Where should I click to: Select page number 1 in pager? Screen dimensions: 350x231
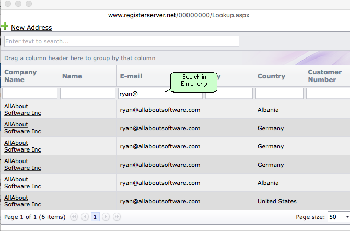(96, 216)
